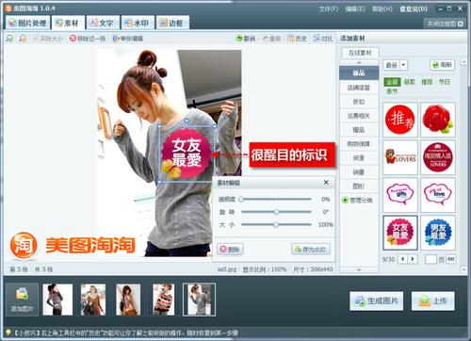471x341 pixels.
Task: Select the 赠品 gift category
Action: tap(359, 130)
